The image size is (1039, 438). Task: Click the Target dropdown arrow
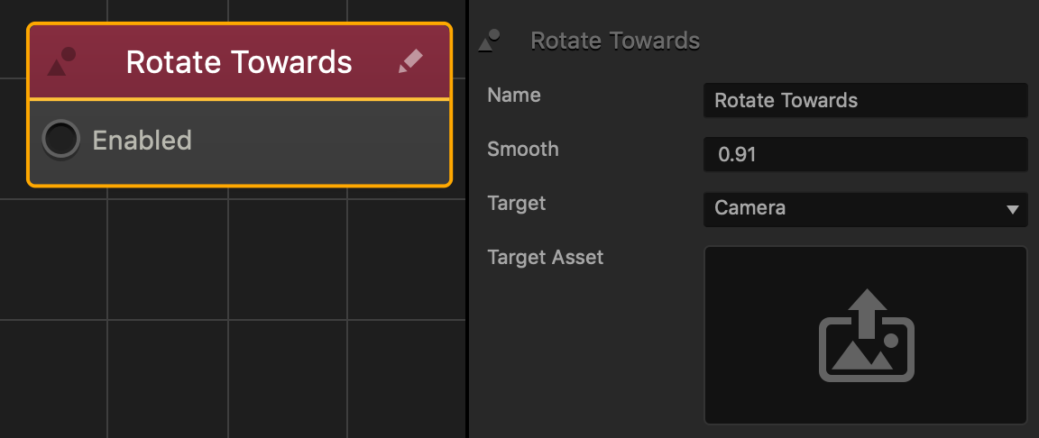point(1012,210)
